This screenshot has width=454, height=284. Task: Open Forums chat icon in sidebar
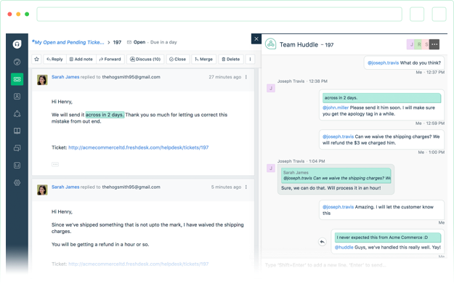coord(17,148)
